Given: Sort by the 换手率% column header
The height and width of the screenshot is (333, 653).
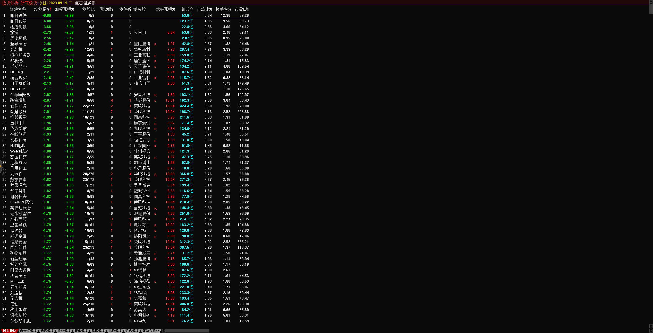Looking at the screenshot, I should 223,9.
